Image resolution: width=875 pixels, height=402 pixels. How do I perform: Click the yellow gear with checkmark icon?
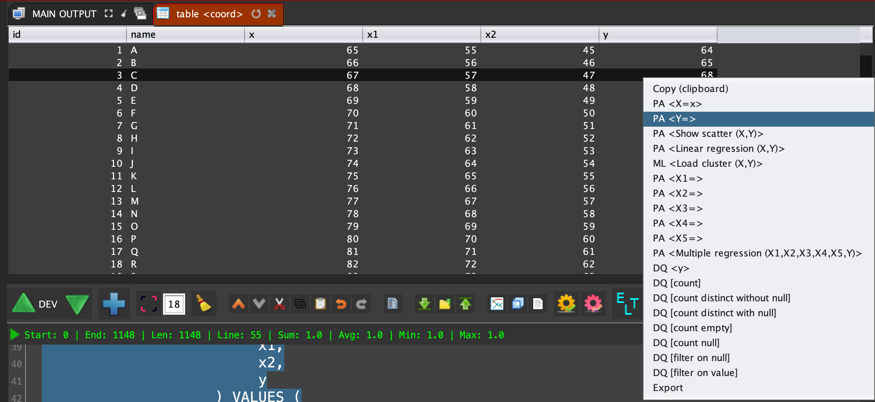point(566,304)
